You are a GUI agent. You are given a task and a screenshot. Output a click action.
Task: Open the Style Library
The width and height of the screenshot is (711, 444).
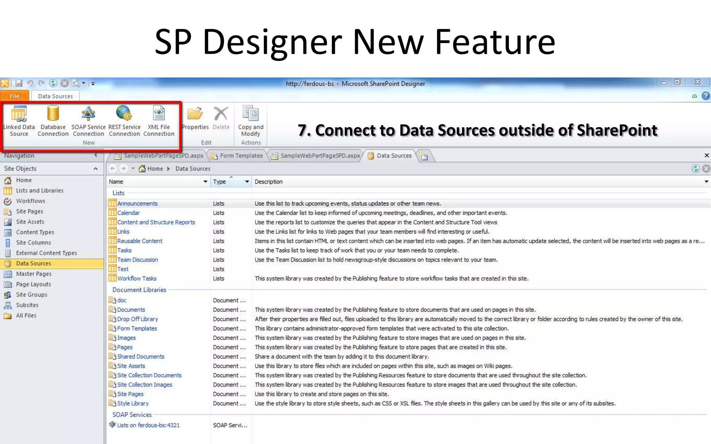click(x=133, y=403)
